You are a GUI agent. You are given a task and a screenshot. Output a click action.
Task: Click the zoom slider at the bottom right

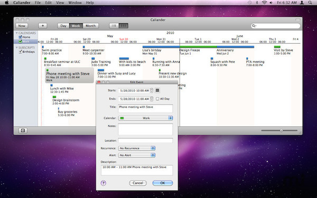(x=279, y=130)
